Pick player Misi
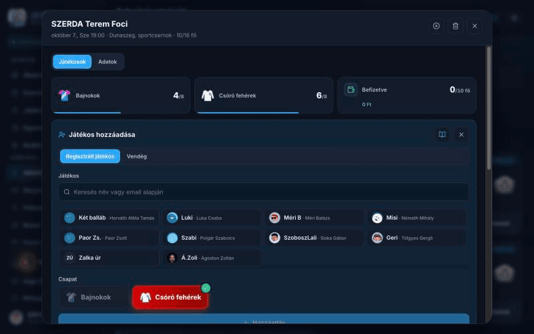 pos(417,218)
